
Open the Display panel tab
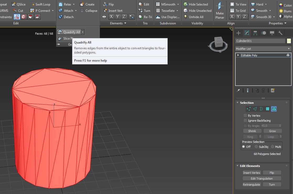(272, 33)
